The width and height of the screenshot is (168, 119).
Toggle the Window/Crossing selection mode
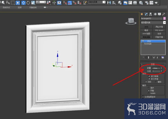pyautogui.click(x=18, y=3)
